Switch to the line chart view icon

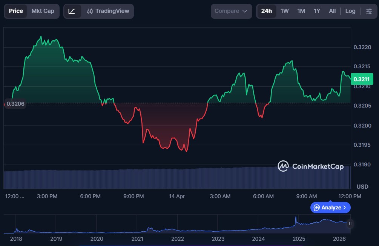click(72, 11)
